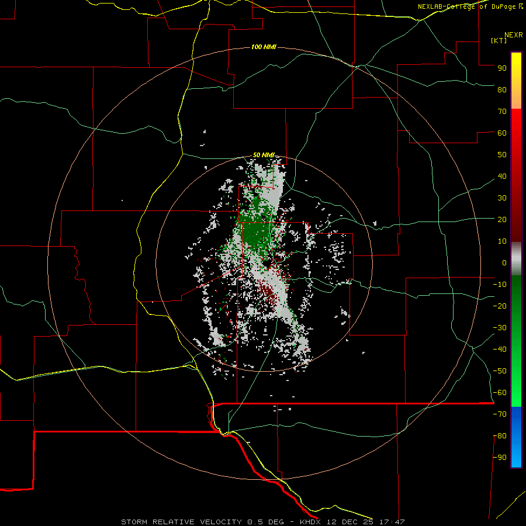Screen dimensions: 526x526
Task: Click the KHDX station identifier
Action: tap(310, 522)
